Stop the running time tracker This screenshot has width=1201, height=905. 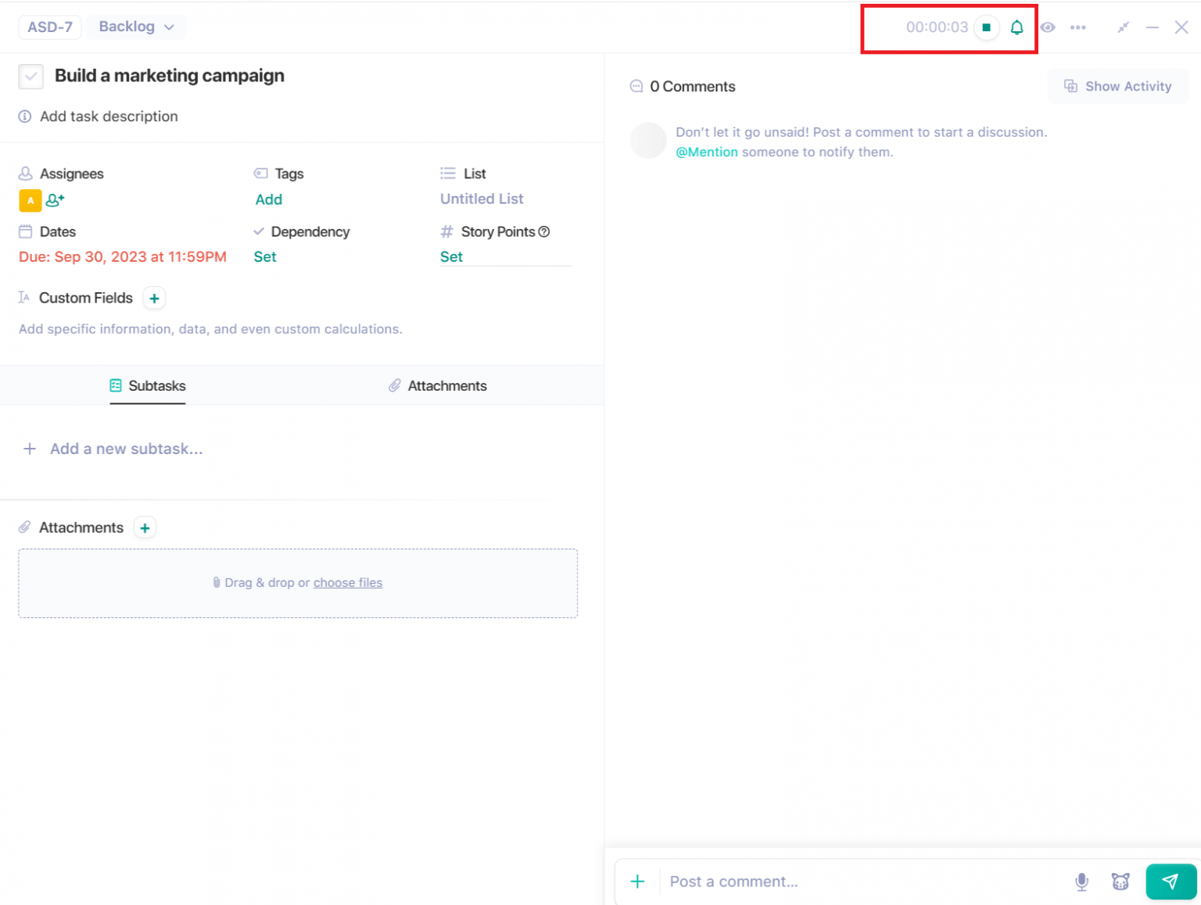click(986, 27)
